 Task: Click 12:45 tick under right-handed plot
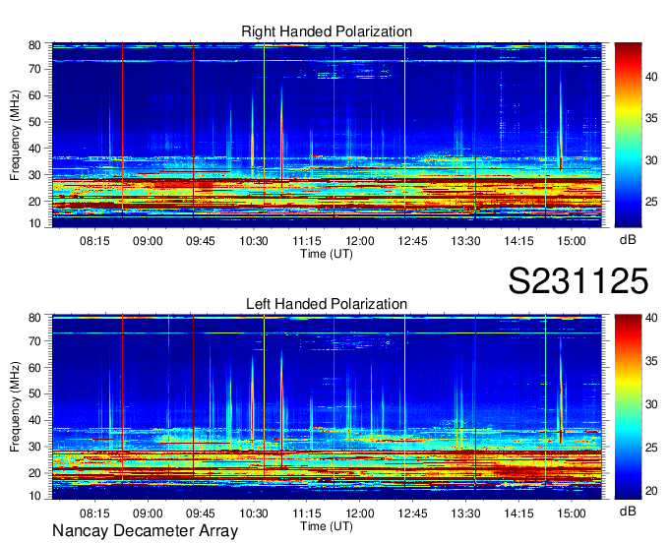(412, 241)
